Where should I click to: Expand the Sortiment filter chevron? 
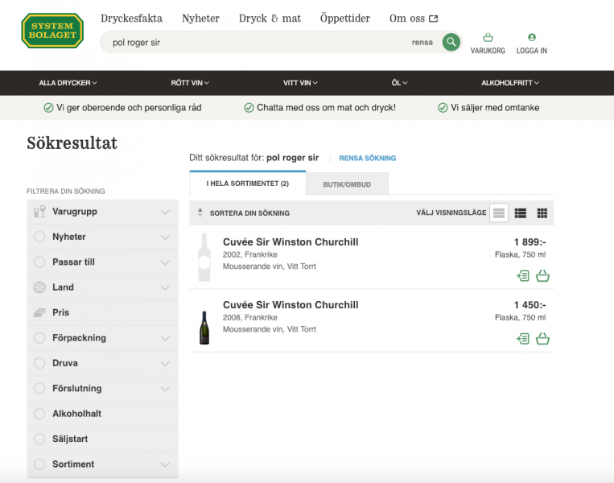tap(165, 464)
